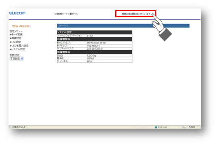
Task: Expand the zoom level 100% dropdown arrow
Action: (197, 127)
